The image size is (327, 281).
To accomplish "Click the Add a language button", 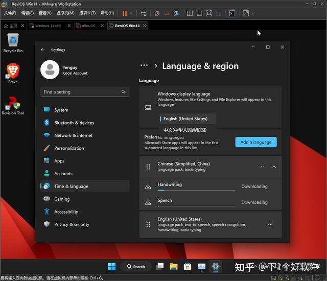I will click(x=256, y=142).
